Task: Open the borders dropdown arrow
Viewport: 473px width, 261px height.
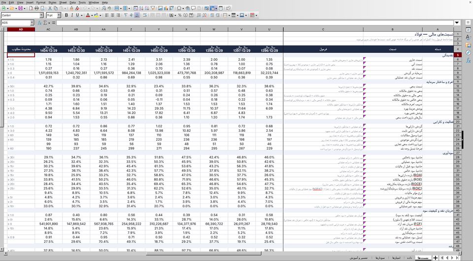Action: click(229, 15)
